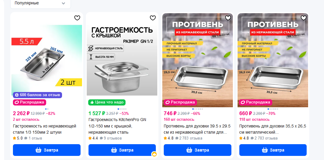Add the 660 ₽ baking tray to the cart
This screenshot has width=324, height=160.
point(273,150)
